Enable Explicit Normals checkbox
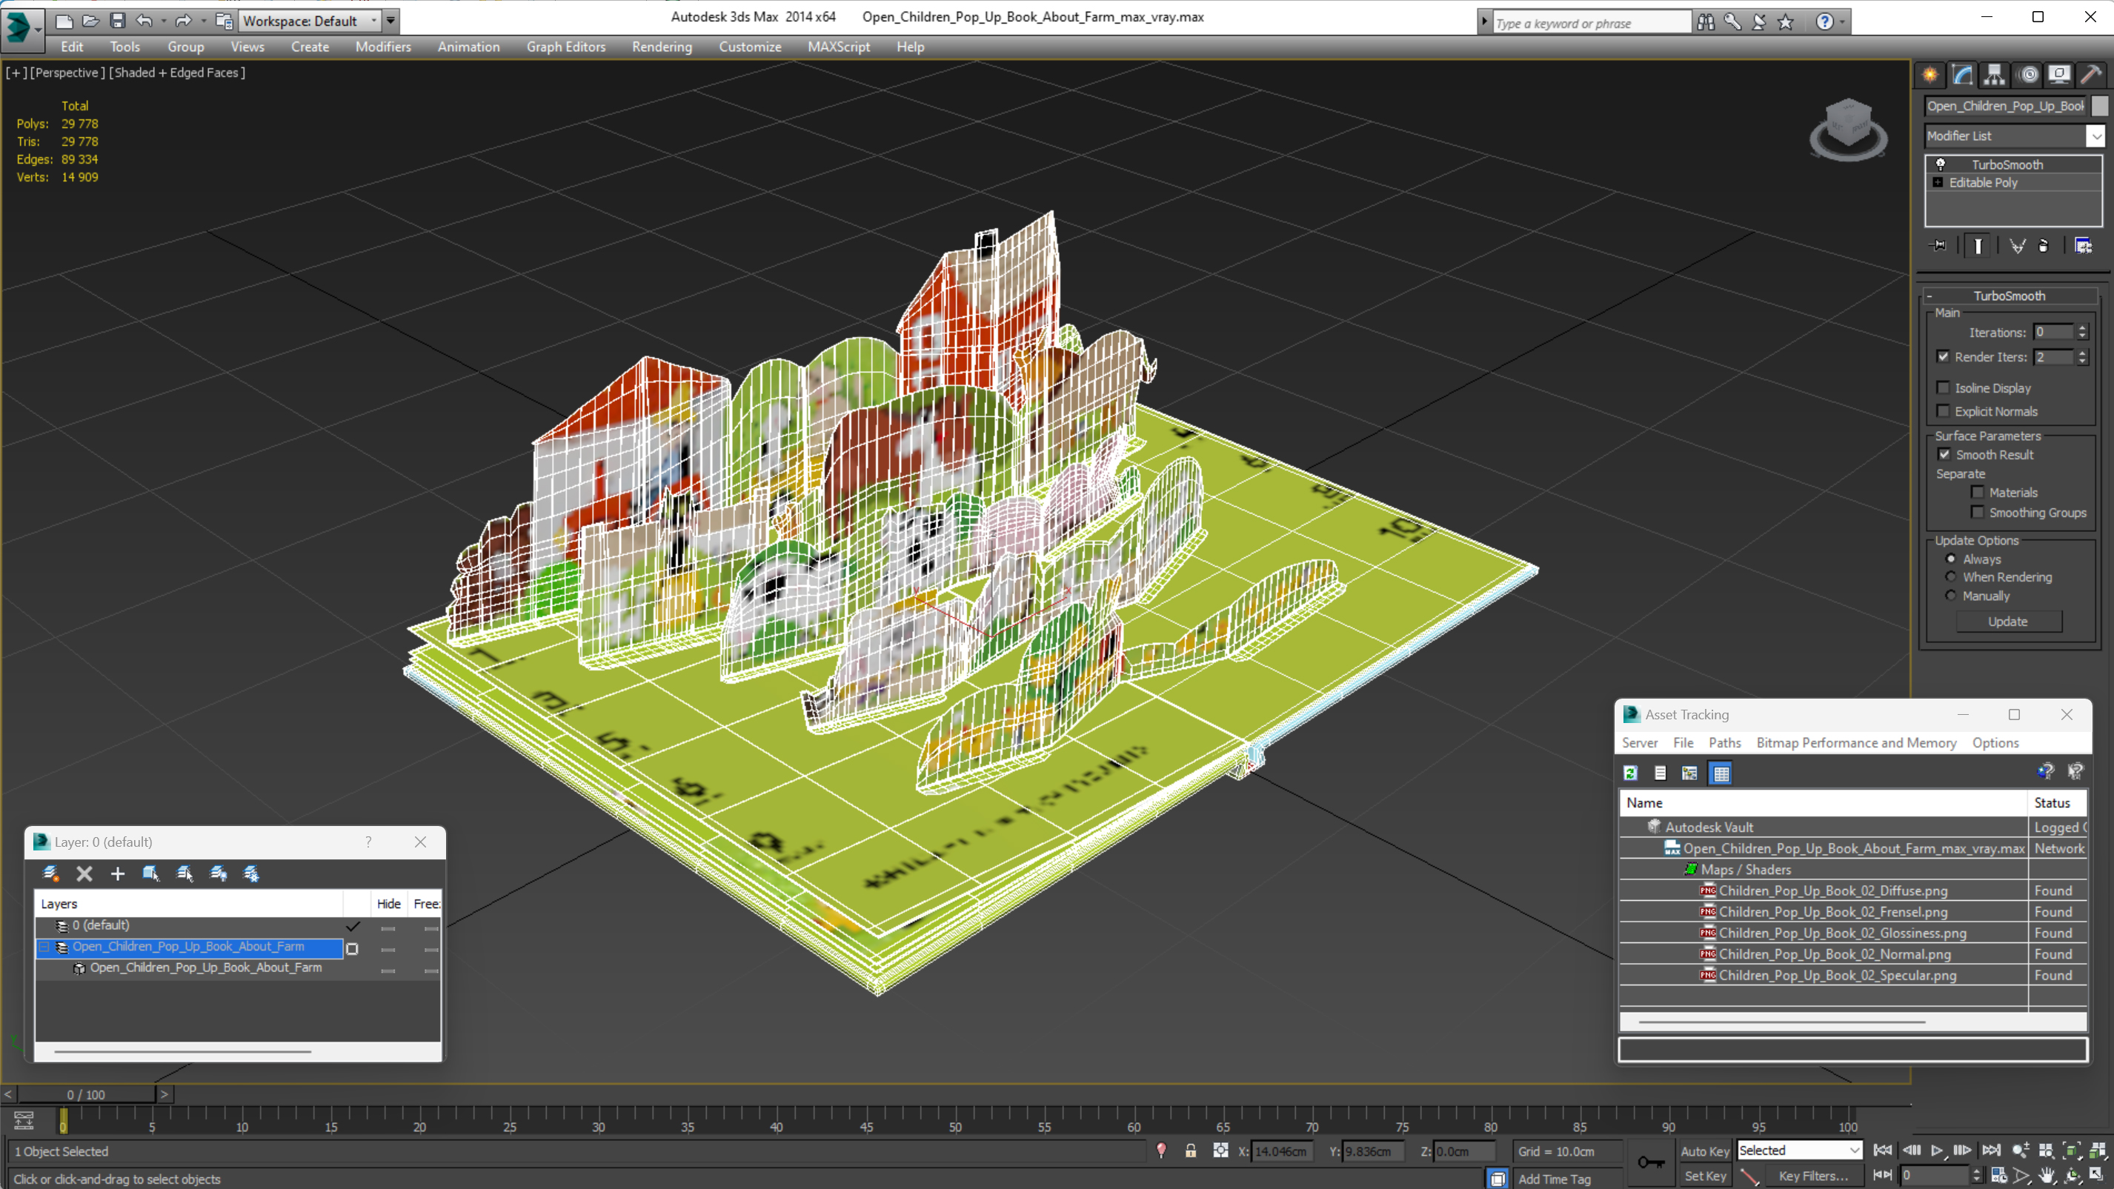This screenshot has width=2114, height=1189. (1944, 411)
